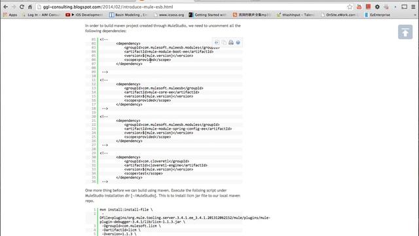Click the red square extension icon
419x236 pixels.
tap(368, 7)
